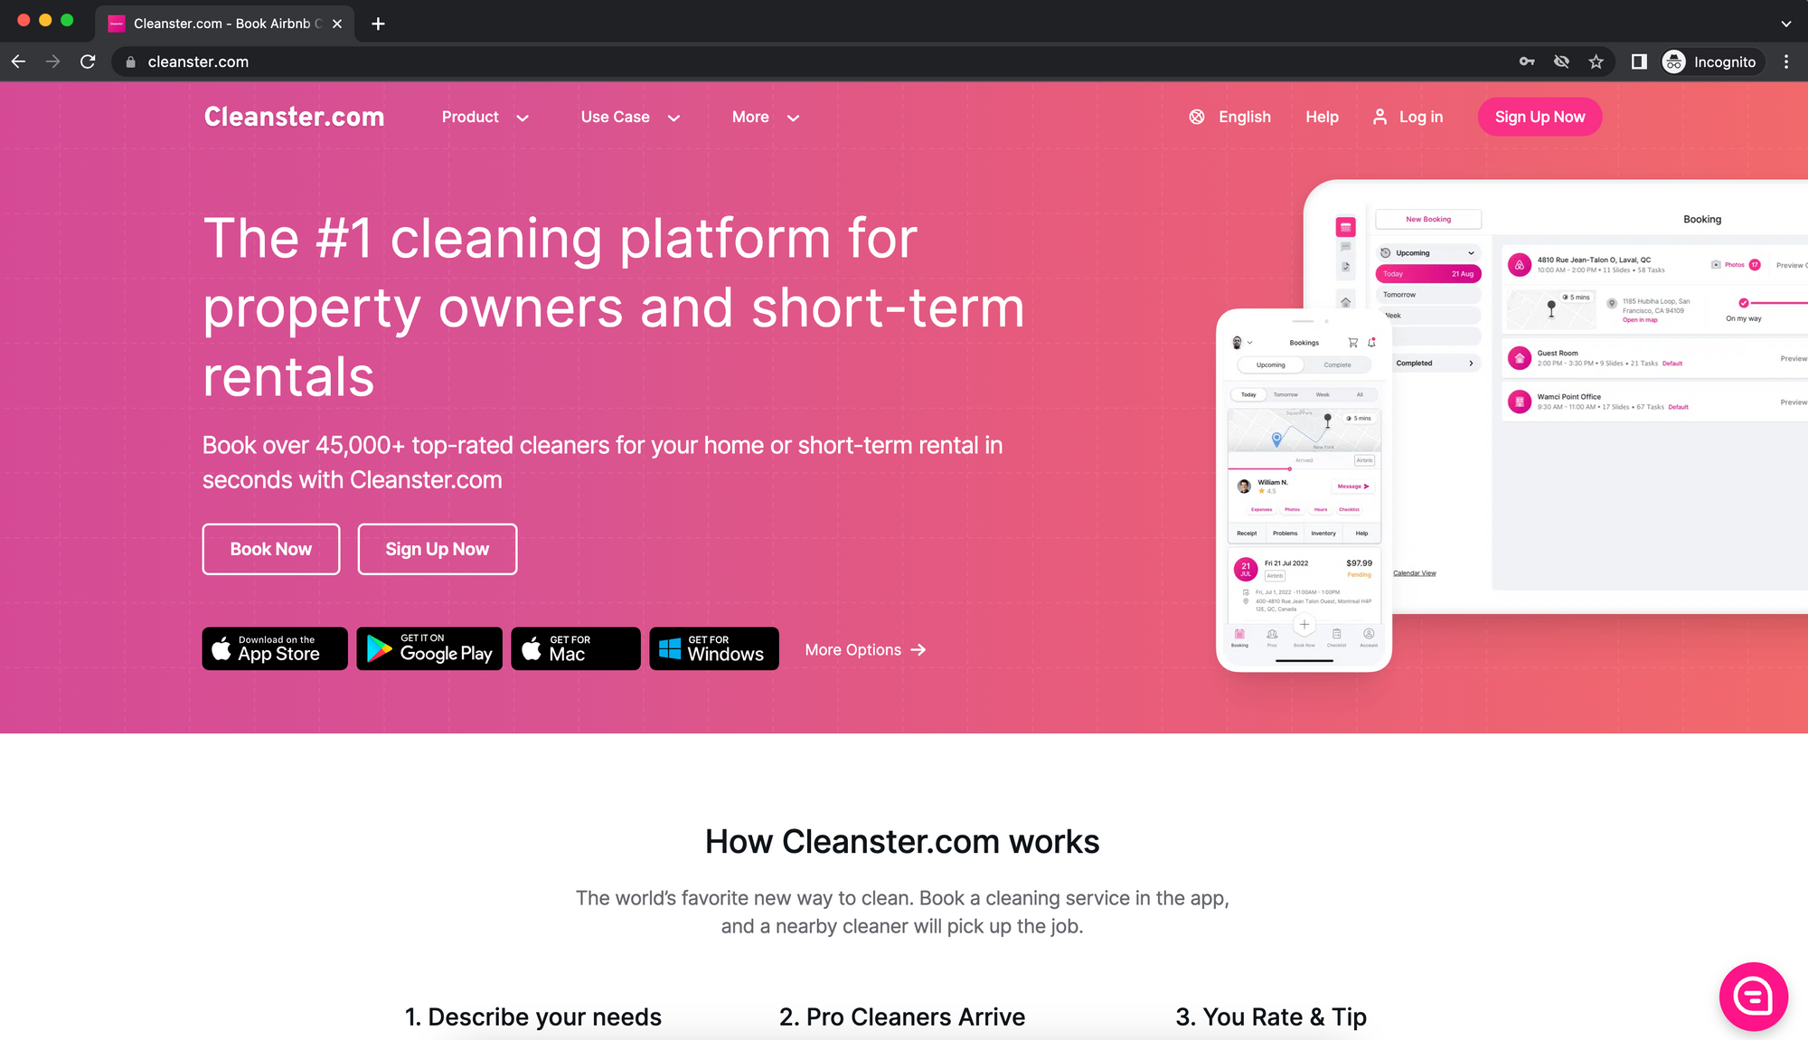Click the Sign Up Now button
Viewport: 1808px width, 1040px height.
(1540, 116)
